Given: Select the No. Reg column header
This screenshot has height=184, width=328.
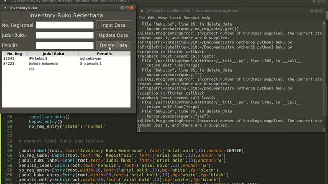Looking at the screenshot, I should 15,54.
